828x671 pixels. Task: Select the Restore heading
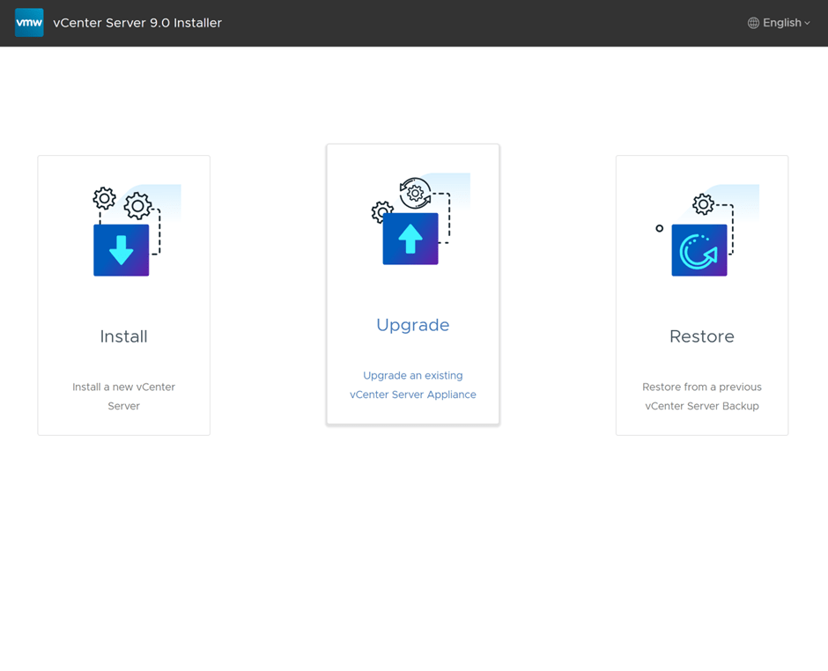pyautogui.click(x=701, y=336)
